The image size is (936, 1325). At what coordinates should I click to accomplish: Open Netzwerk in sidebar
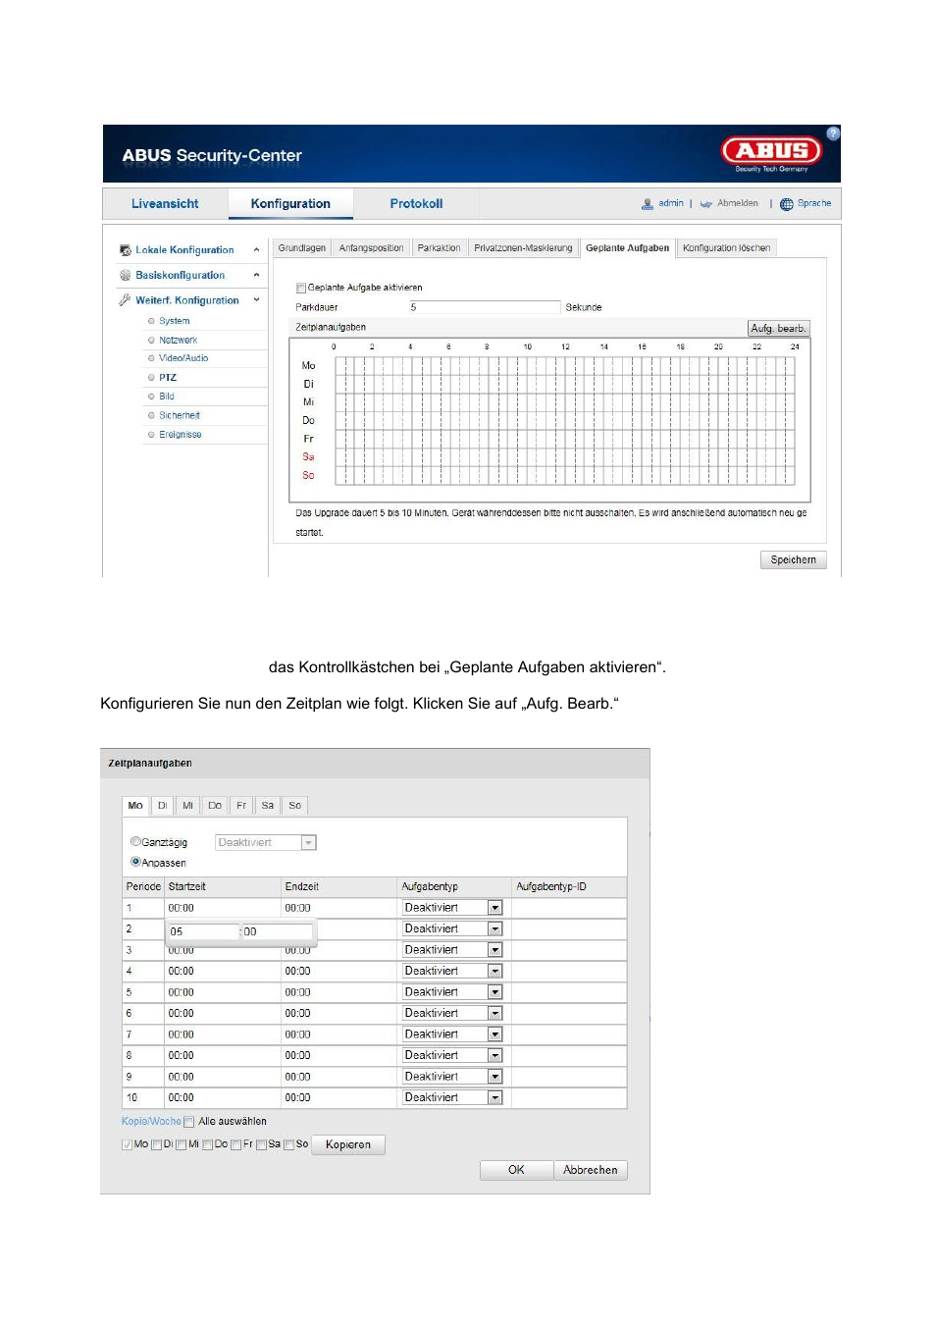tap(179, 341)
